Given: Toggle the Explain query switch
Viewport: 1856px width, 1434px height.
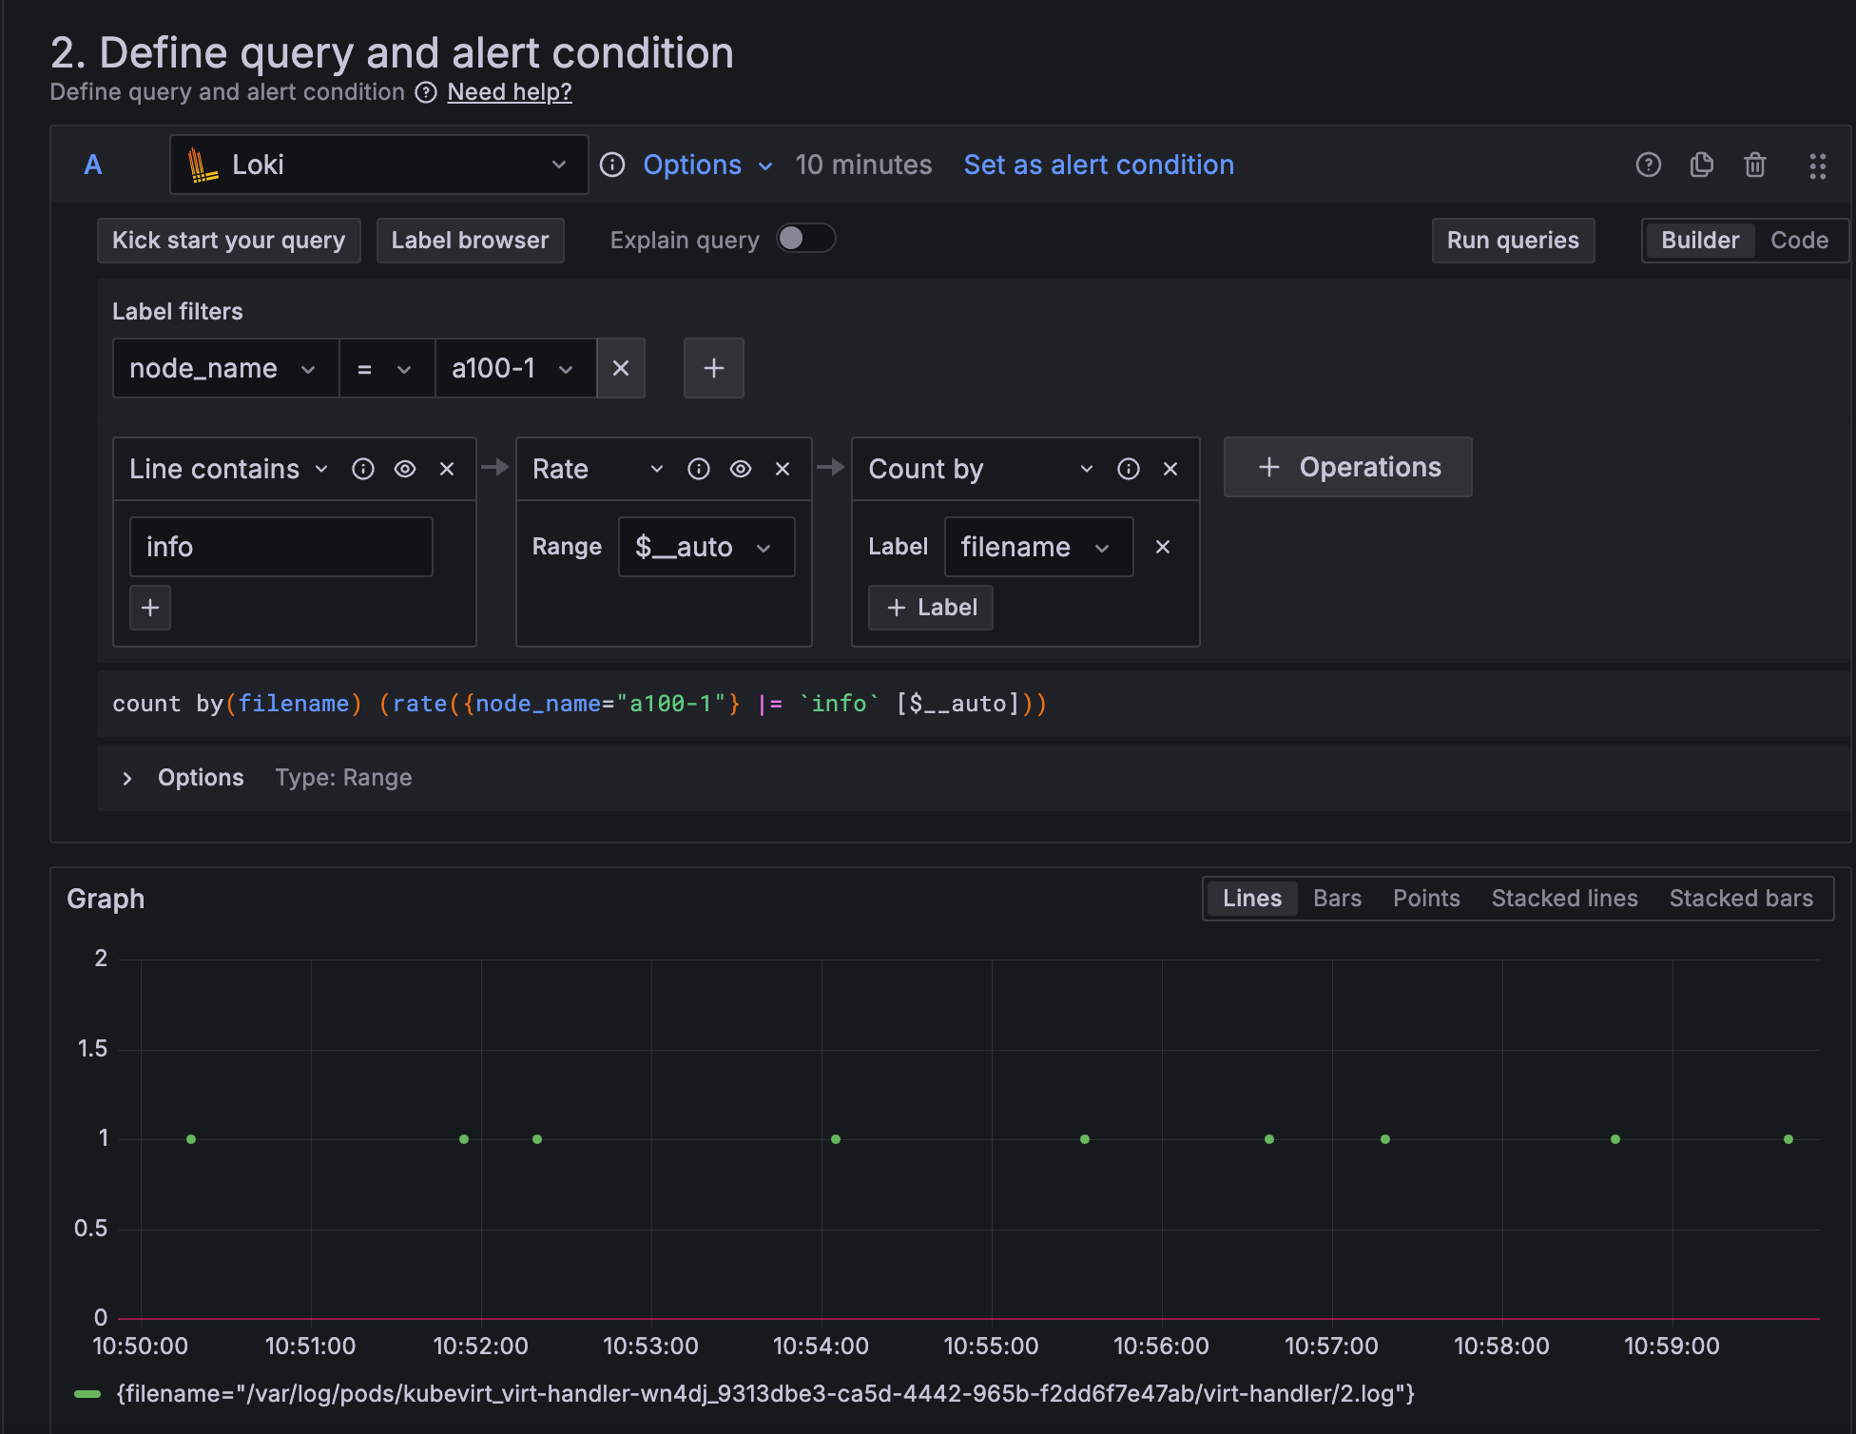Looking at the screenshot, I should [805, 239].
